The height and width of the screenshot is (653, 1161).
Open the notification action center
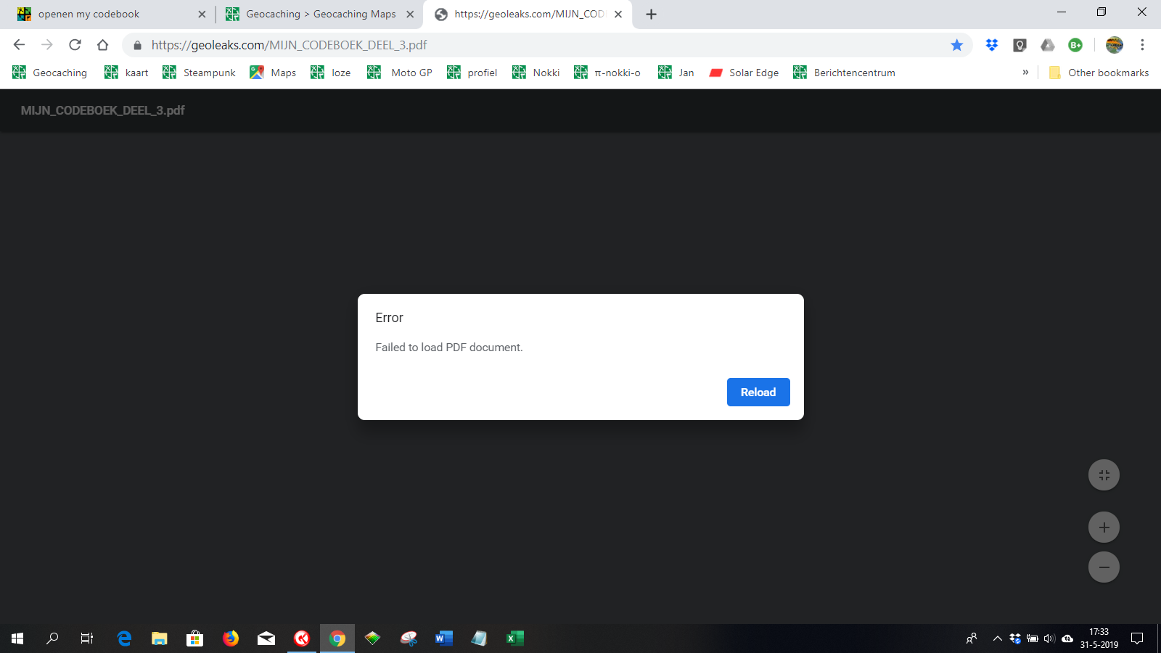1137,638
